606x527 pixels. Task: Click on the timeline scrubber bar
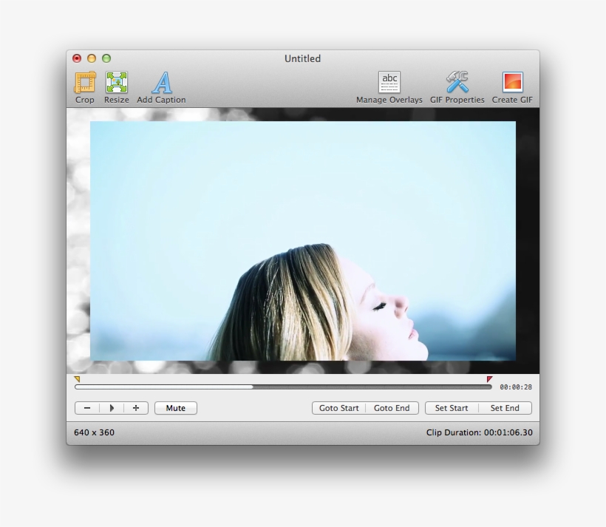pyautogui.click(x=285, y=386)
